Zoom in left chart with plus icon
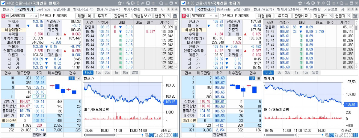Image resolution: width=359 pixels, height=138 pixels. (x=170, y=135)
